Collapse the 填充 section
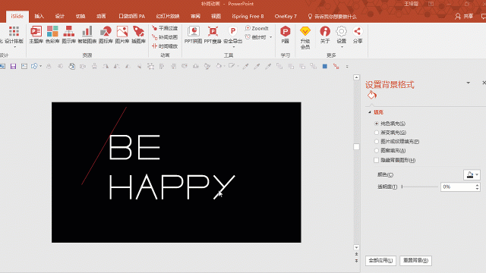This screenshot has width=486, height=273. click(x=370, y=112)
